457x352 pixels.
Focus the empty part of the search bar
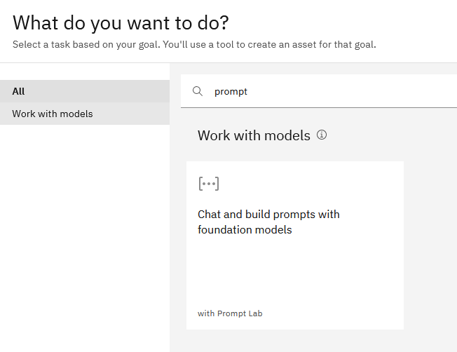coord(350,91)
